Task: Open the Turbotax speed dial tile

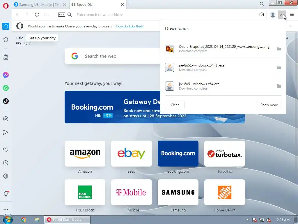Action: [x=225, y=153]
